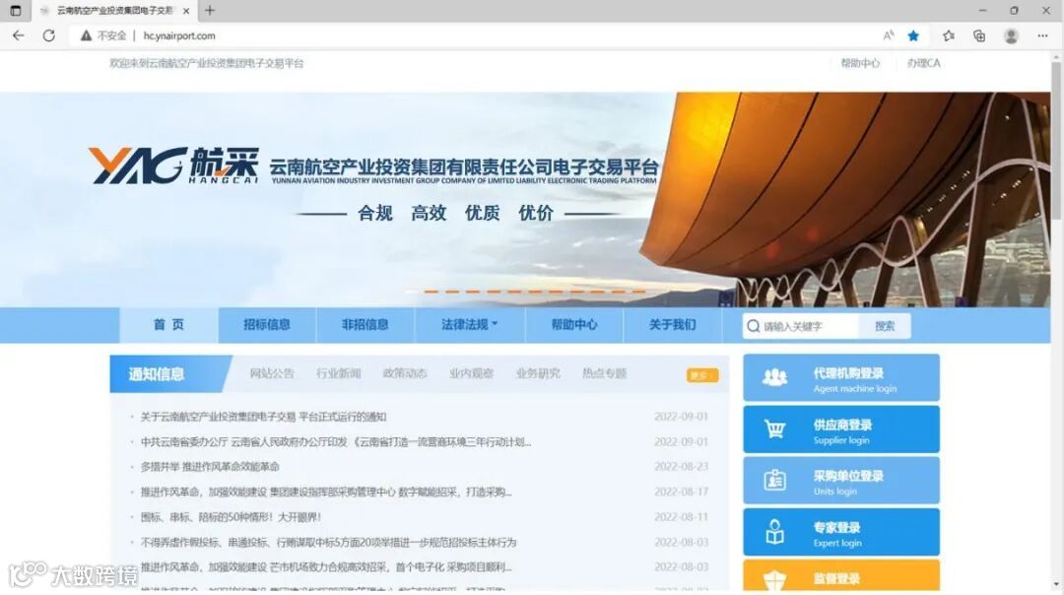Click the ID badge units login icon
This screenshot has width=1064, height=595.
click(x=775, y=481)
